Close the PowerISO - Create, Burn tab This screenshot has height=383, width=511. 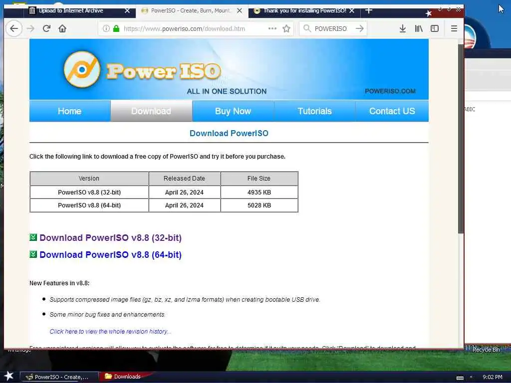pyautogui.click(x=240, y=11)
